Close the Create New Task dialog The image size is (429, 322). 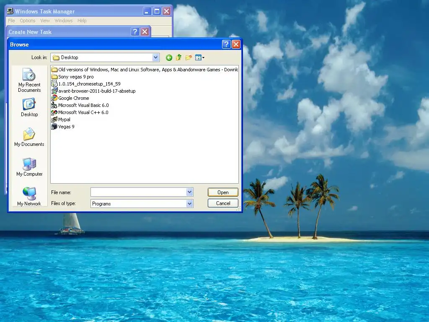click(x=145, y=32)
